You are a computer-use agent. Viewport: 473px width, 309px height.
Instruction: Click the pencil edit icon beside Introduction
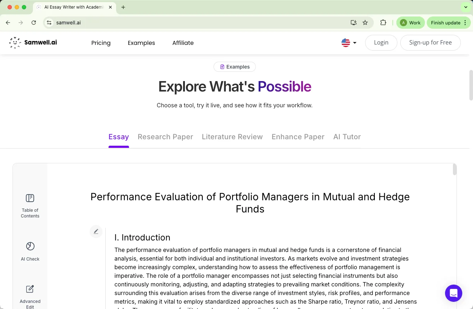[x=96, y=232]
